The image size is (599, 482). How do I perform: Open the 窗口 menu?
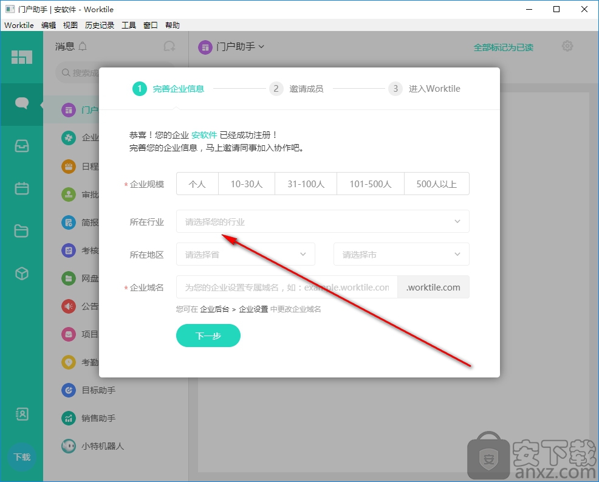pyautogui.click(x=151, y=26)
